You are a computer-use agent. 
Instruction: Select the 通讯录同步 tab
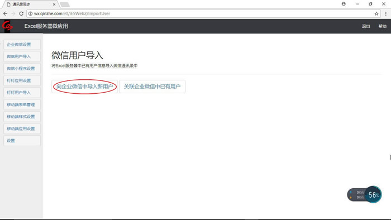tap(30, 4)
